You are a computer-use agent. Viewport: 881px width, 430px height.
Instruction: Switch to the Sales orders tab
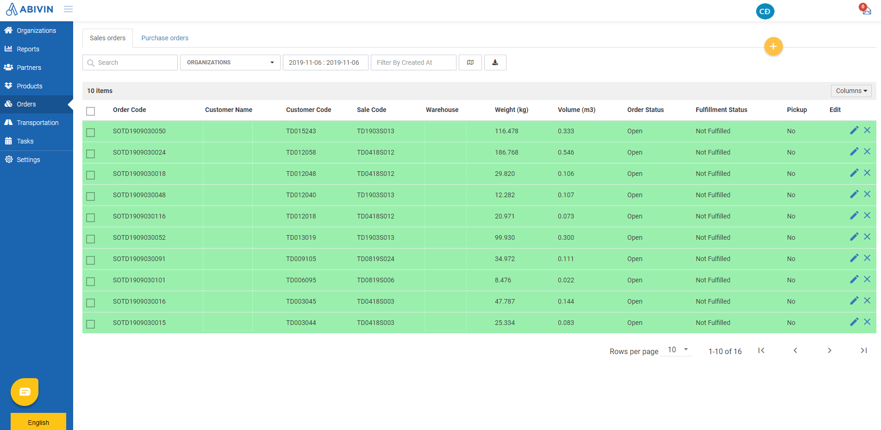107,38
